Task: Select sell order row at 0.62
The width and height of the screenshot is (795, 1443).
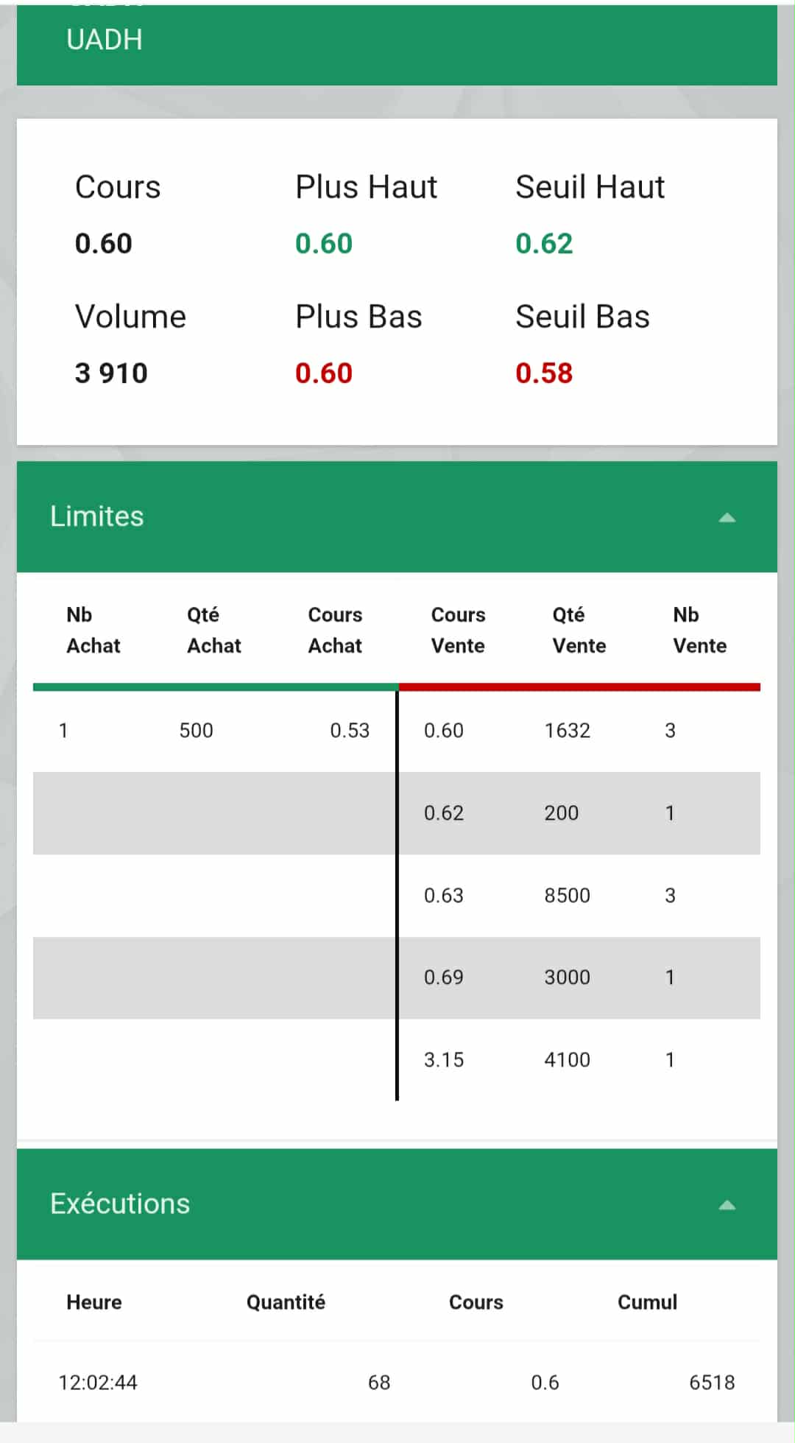Action: coord(579,813)
